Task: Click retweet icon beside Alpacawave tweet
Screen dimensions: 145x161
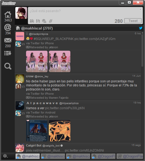Action: point(23,113)
